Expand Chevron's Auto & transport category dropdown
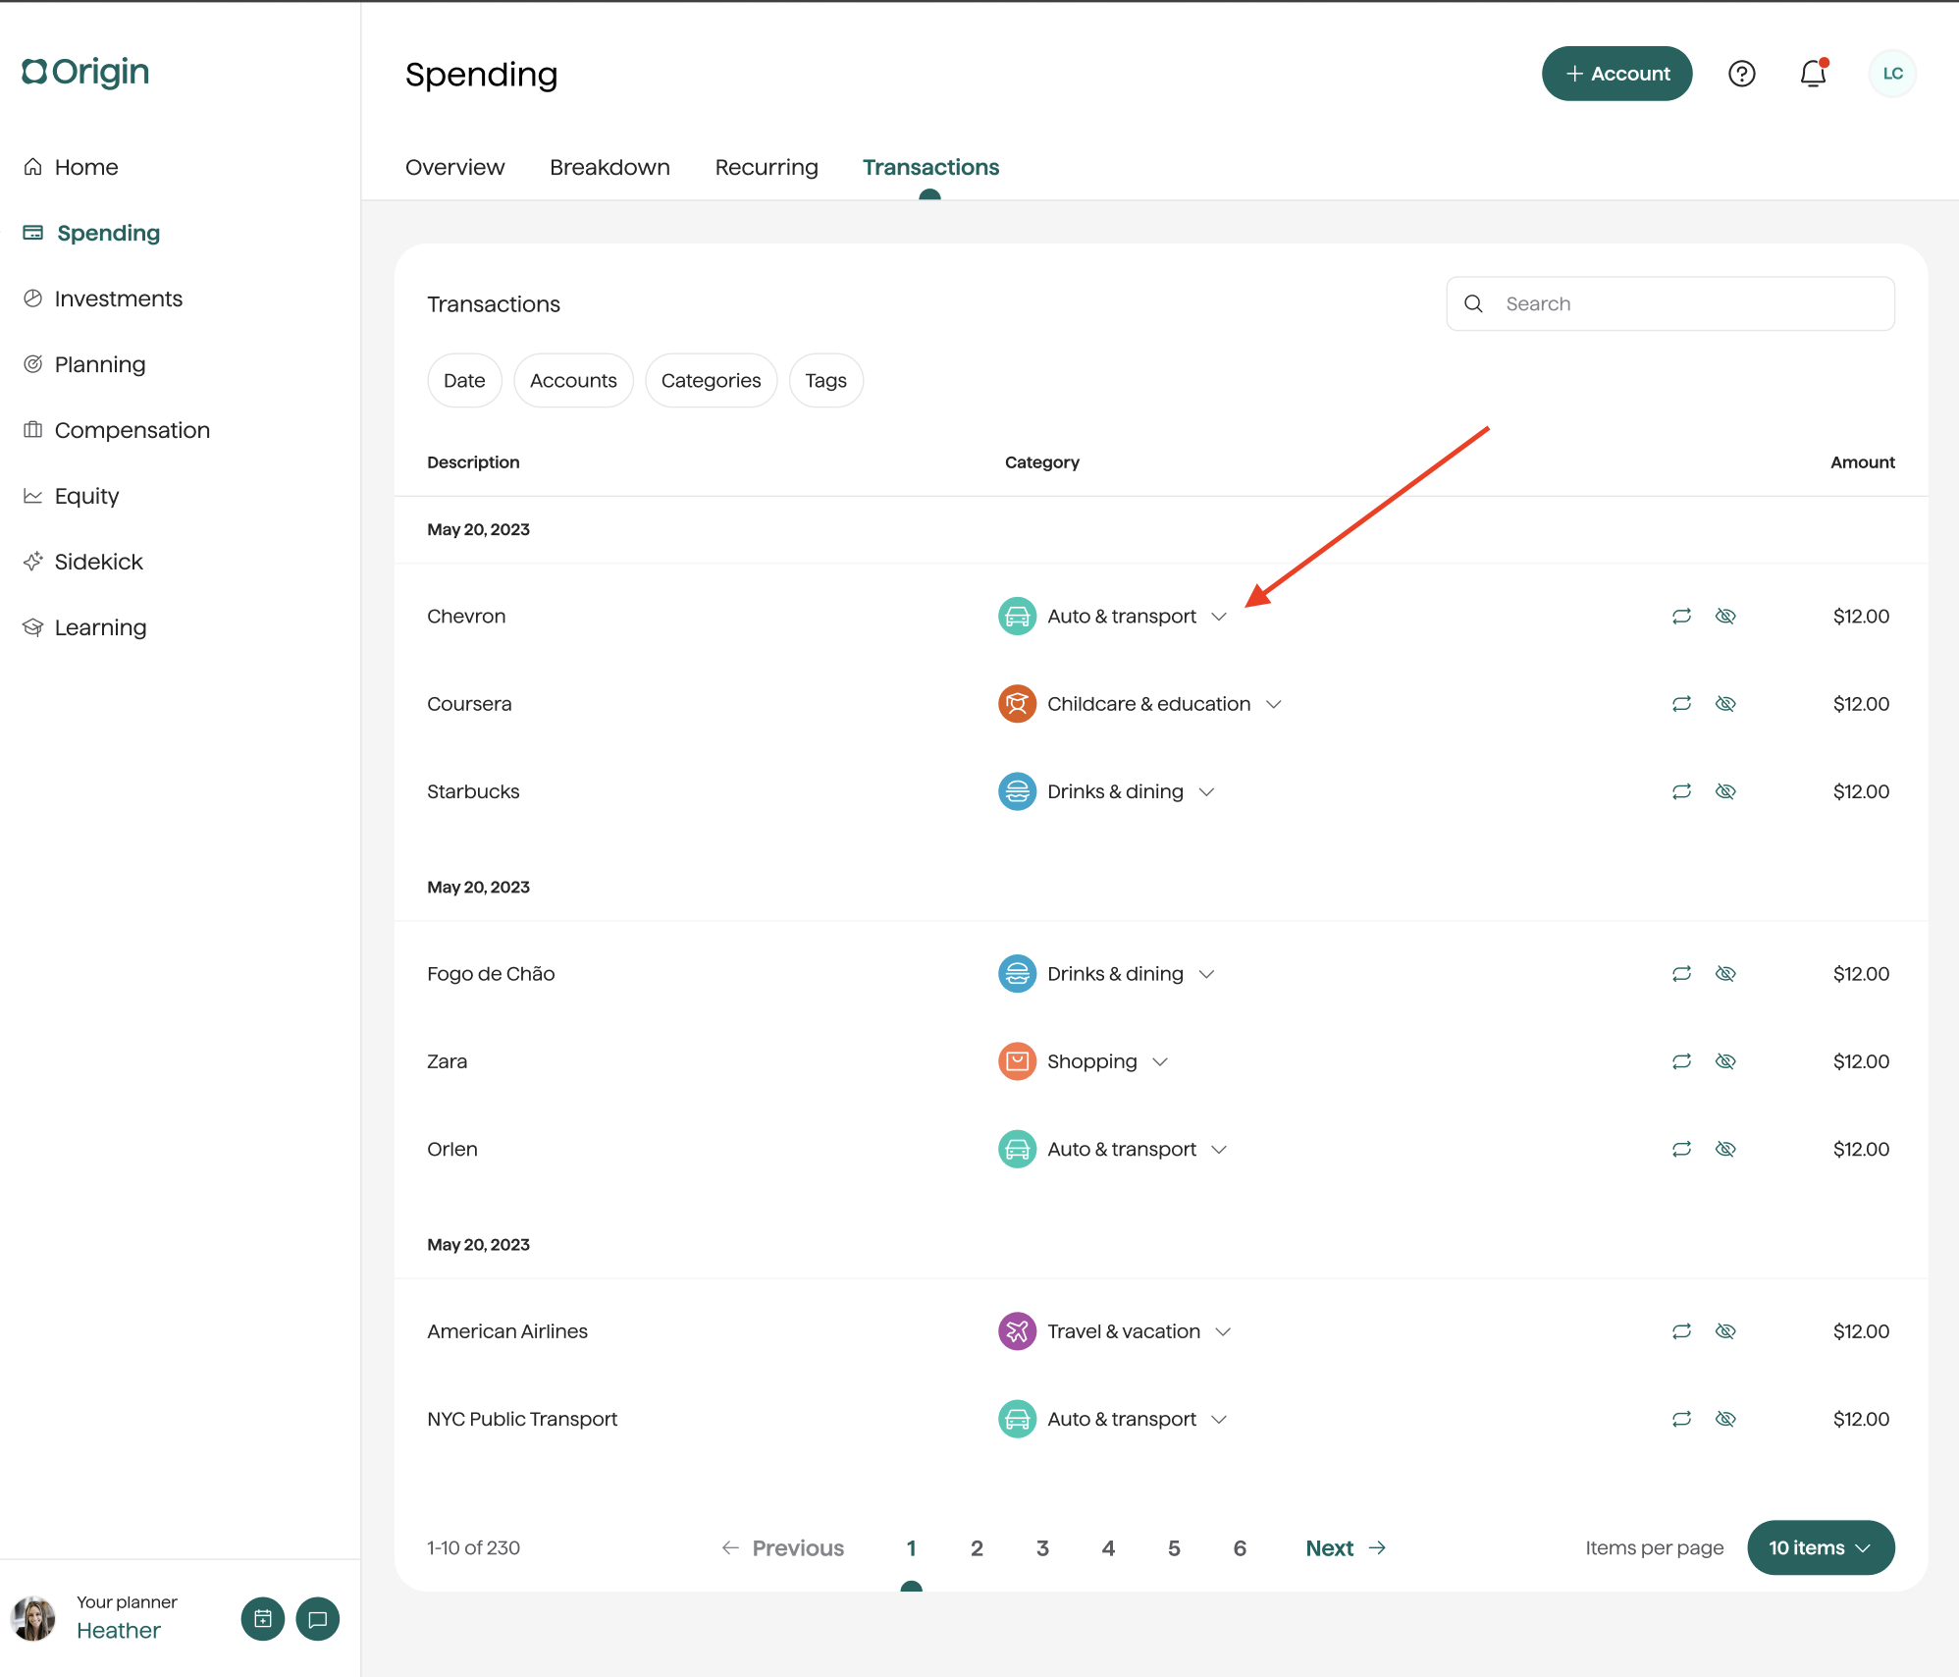The image size is (1959, 1677). click(x=1219, y=617)
